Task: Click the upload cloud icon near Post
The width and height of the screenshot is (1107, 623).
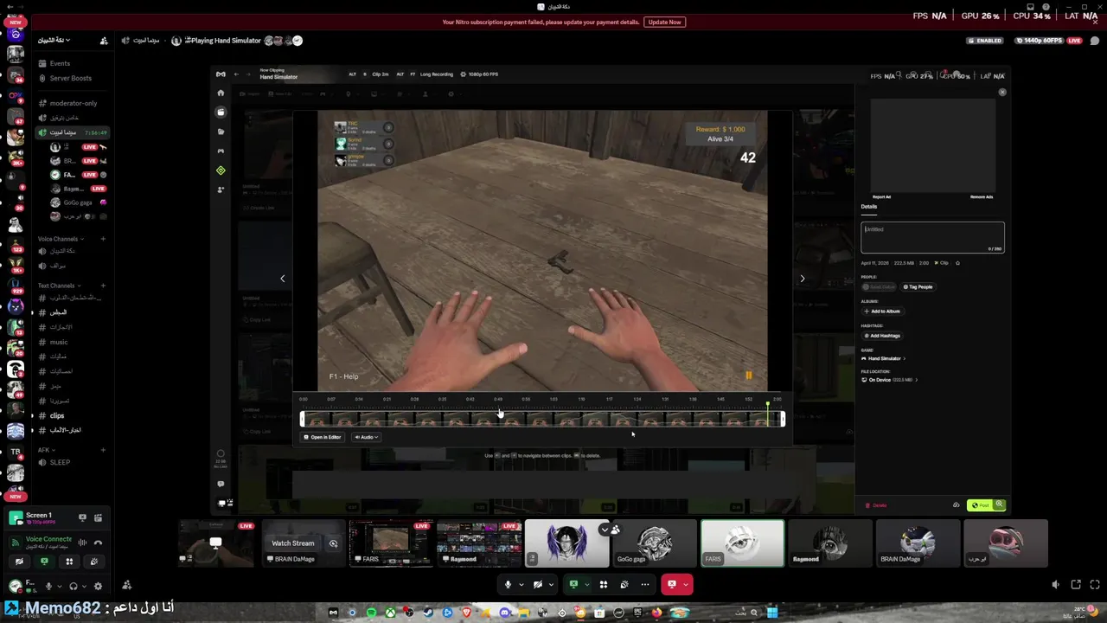Action: pyautogui.click(x=956, y=505)
